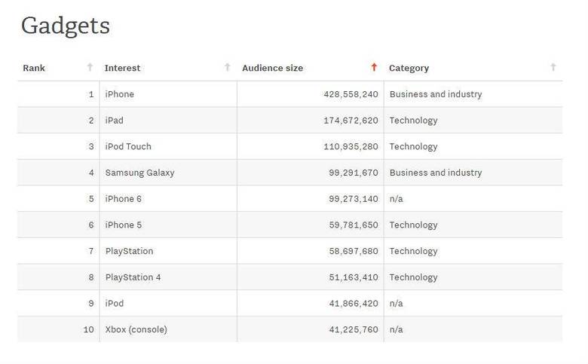The width and height of the screenshot is (588, 364).
Task: Select the Gadgets page heading
Action: click(x=66, y=26)
